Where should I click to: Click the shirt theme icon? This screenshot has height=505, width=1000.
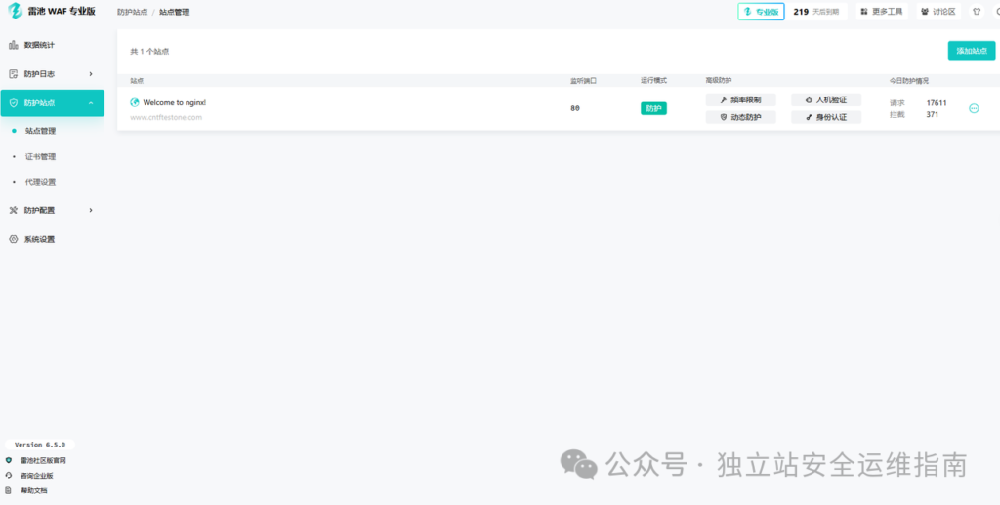(x=977, y=12)
